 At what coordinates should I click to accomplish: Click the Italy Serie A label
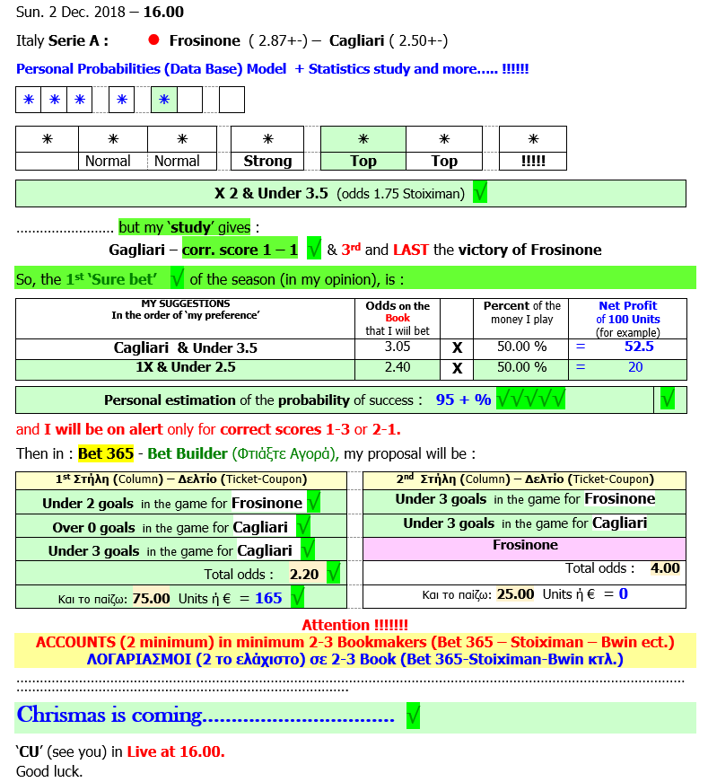(x=62, y=40)
